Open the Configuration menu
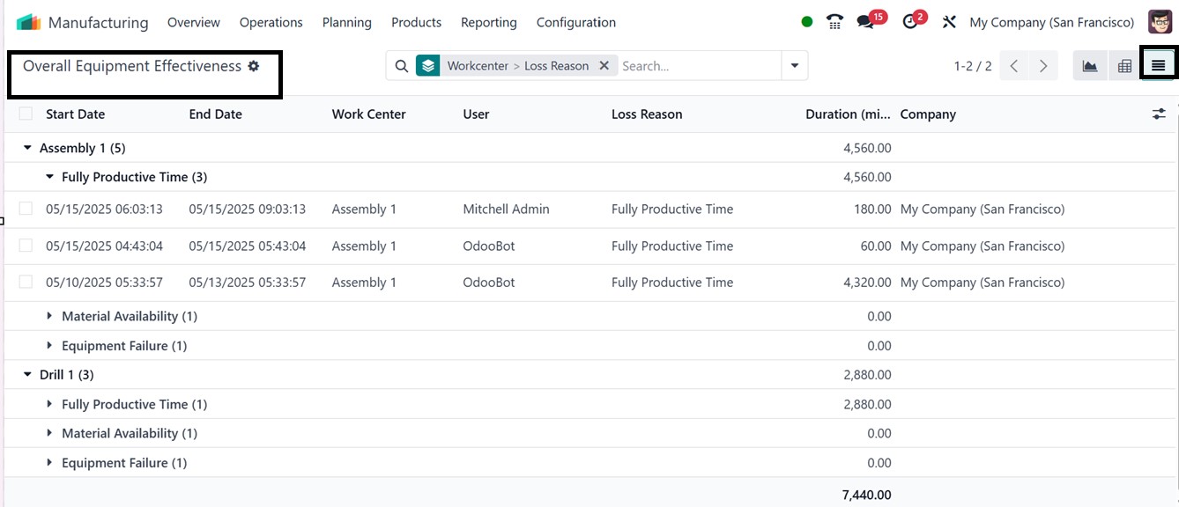1179x507 pixels. [575, 22]
